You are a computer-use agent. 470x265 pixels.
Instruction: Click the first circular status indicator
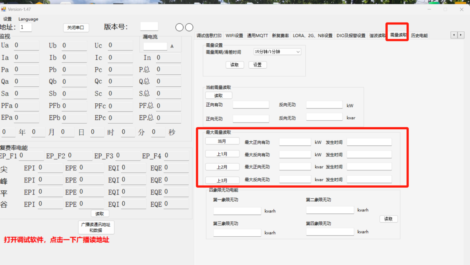[179, 27]
